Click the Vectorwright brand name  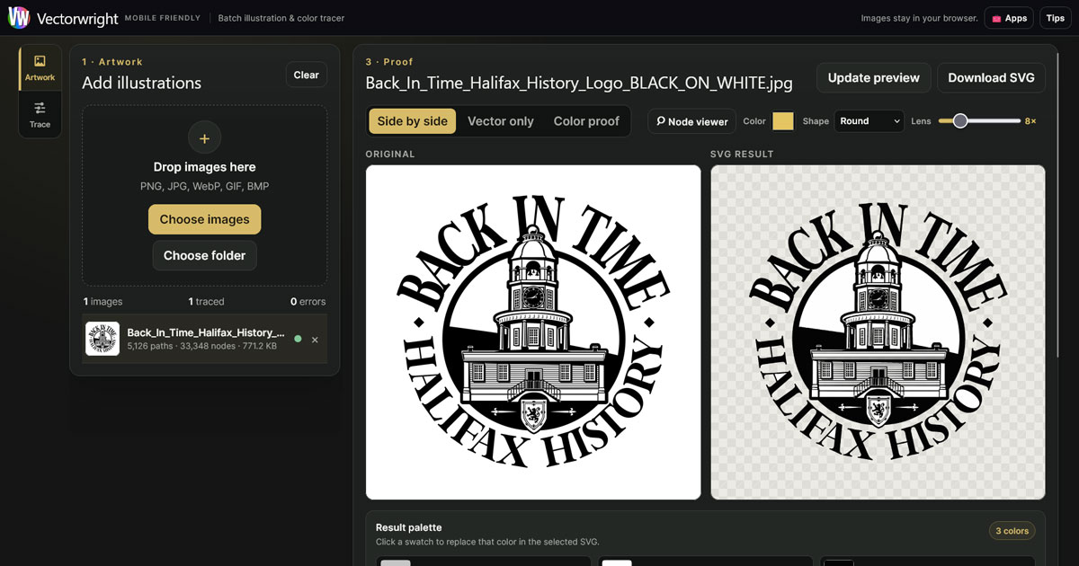[x=76, y=18]
